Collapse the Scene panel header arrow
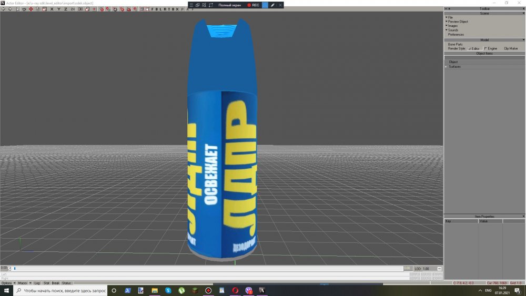Viewport: 526px width, 296px height. (x=523, y=14)
